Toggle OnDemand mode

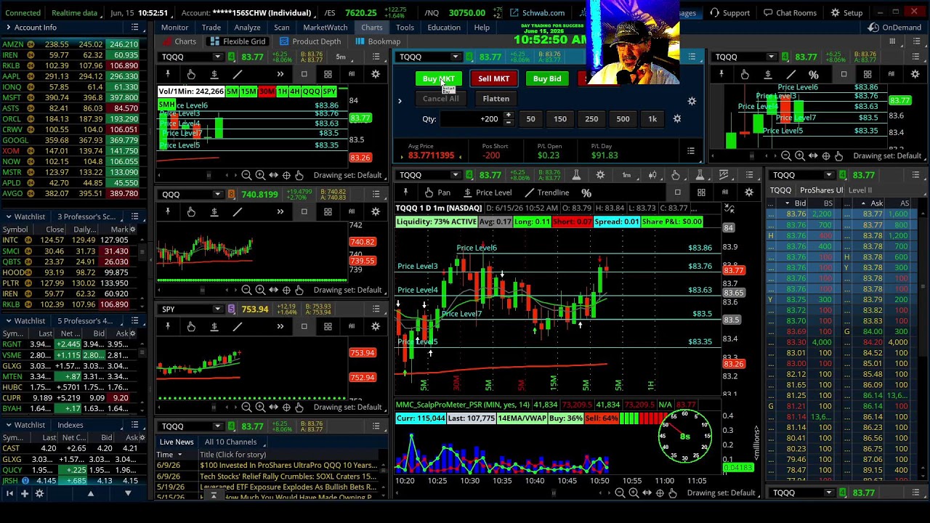click(895, 28)
